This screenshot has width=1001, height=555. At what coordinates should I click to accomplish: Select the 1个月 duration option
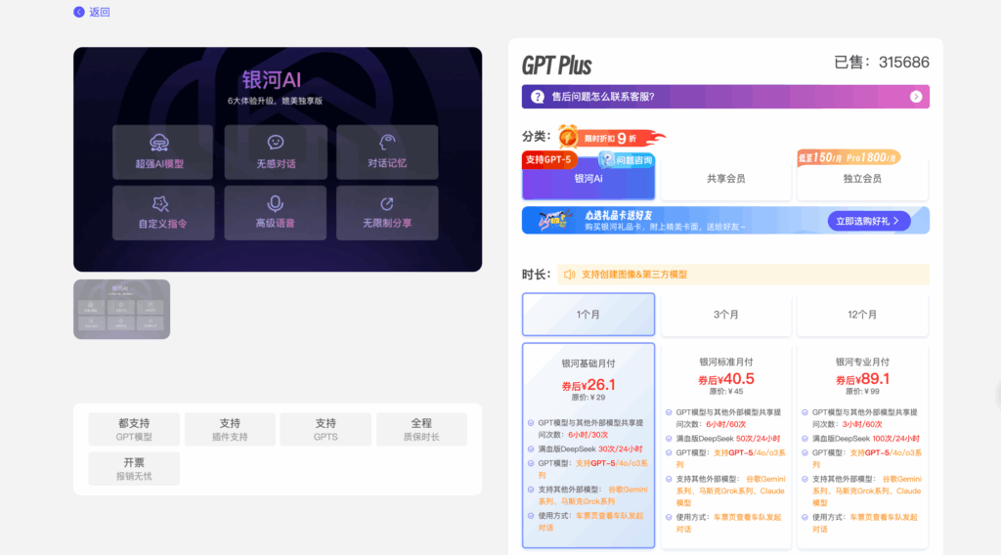588,315
